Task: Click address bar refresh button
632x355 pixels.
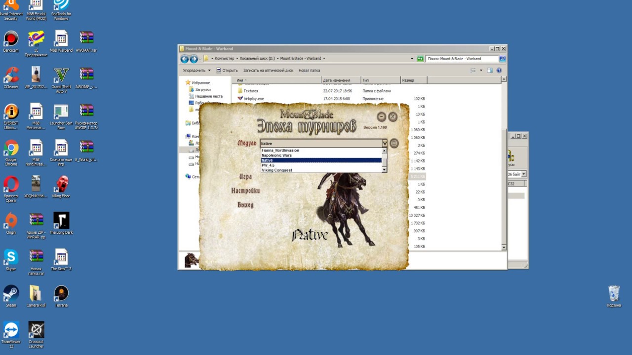Action: (x=420, y=59)
